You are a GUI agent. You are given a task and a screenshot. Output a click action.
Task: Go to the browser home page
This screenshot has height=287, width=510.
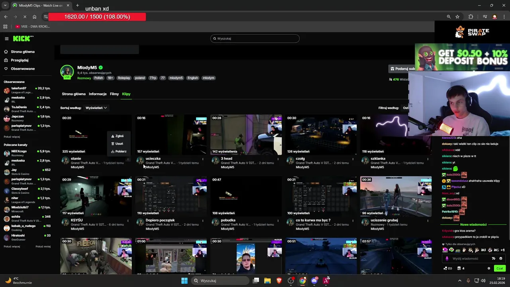tap(35, 17)
